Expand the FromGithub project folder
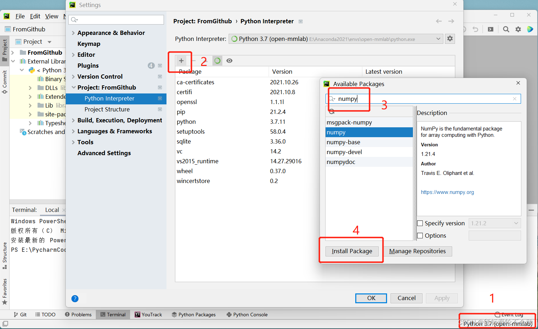Image resolution: width=538 pixels, height=329 pixels. pyautogui.click(x=13, y=53)
